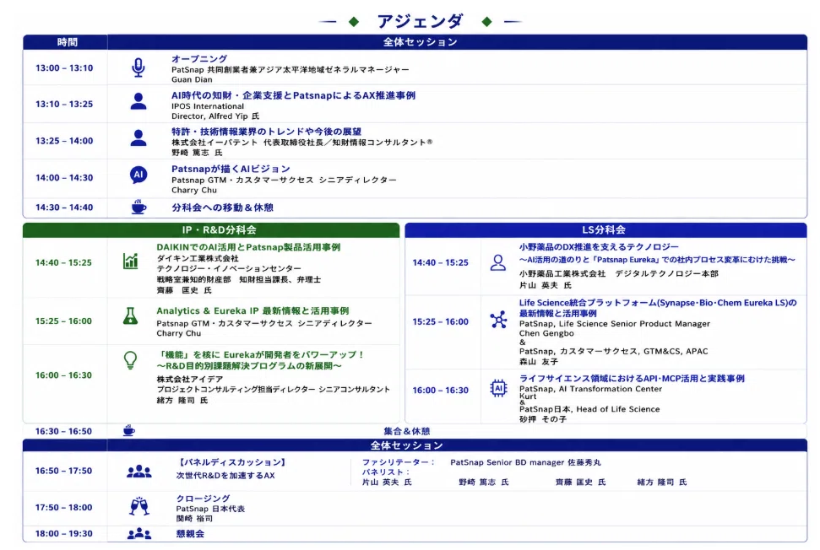Click the coffee cup icon at 16:30 – 16:50

[x=128, y=430]
